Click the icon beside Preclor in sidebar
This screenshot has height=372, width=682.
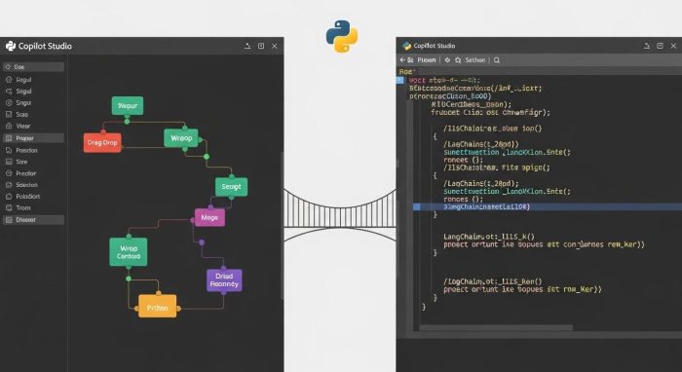click(9, 173)
